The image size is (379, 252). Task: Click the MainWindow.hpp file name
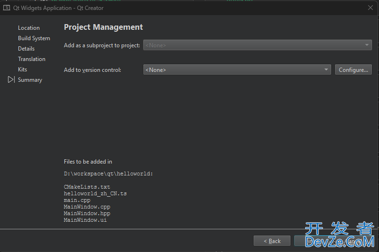[87, 213]
